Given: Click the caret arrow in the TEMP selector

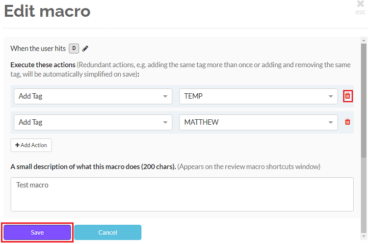Looking at the screenshot, I should (x=331, y=97).
